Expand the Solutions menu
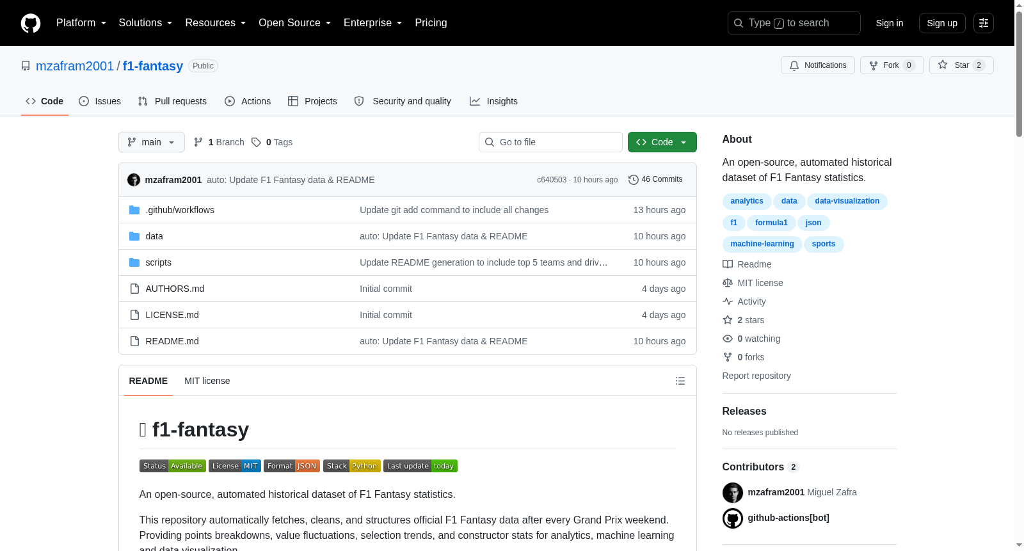This screenshot has height=551, width=1024. pos(145,23)
